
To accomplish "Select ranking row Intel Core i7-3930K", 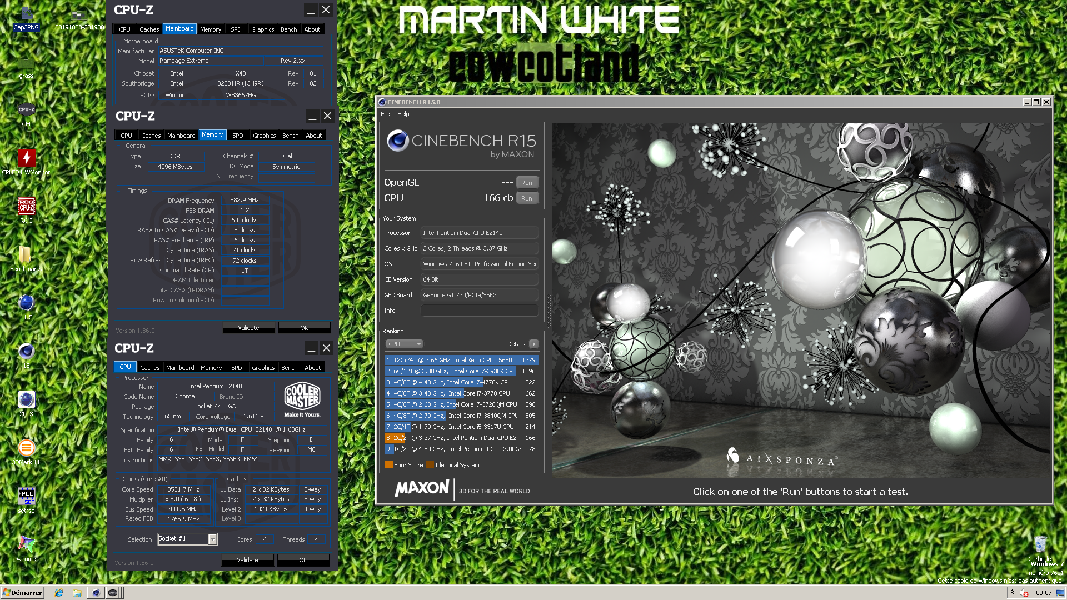I will [461, 371].
